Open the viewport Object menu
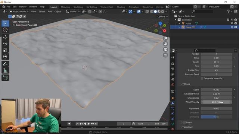The image size is (239, 134). 58,12
